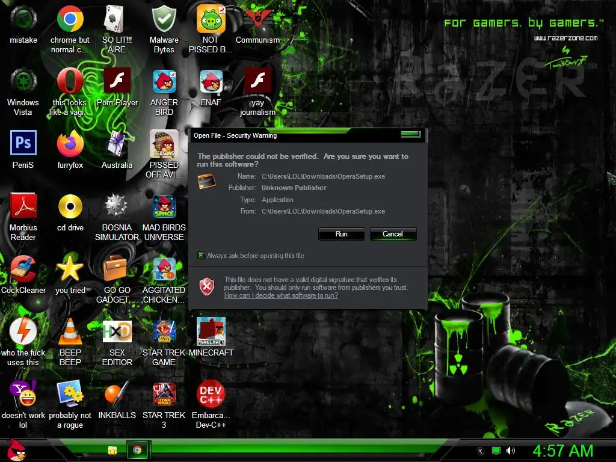The height and width of the screenshot is (462, 616).
Task: Open the 'NOT PISSED B...' green pig icon
Action: (x=211, y=19)
